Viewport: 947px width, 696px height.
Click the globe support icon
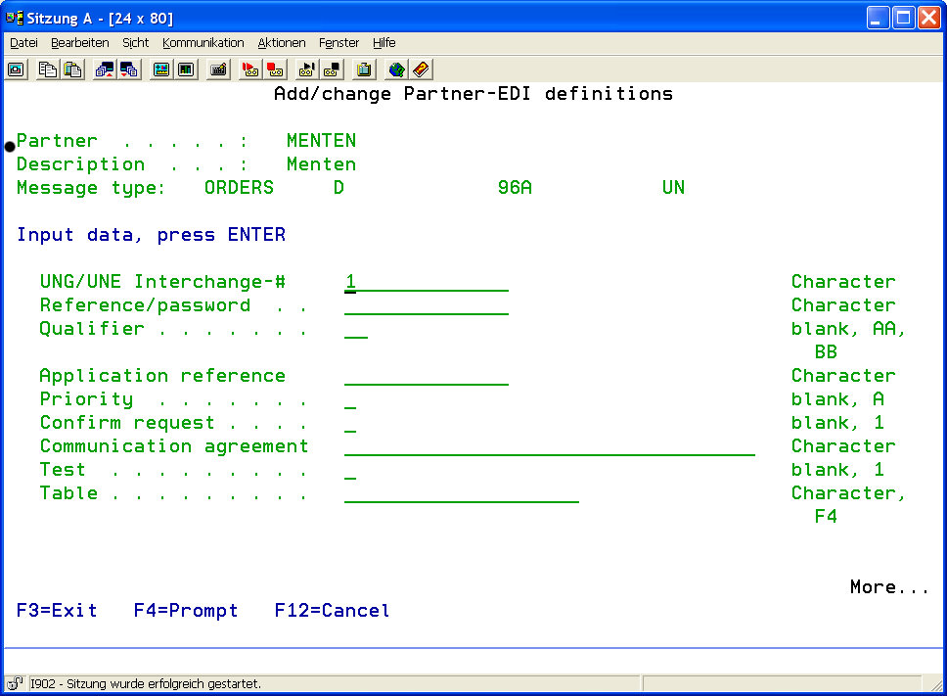pyautogui.click(x=396, y=70)
